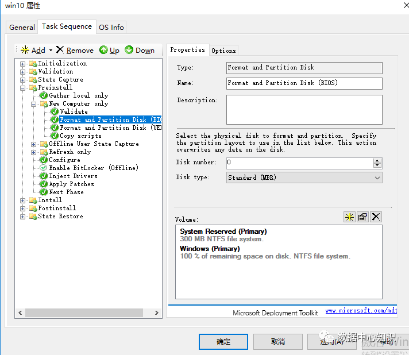Open volume properties icon button

pos(362,217)
